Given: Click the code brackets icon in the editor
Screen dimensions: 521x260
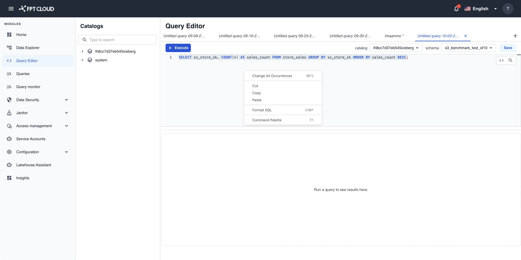Looking at the screenshot, I should click(501, 60).
